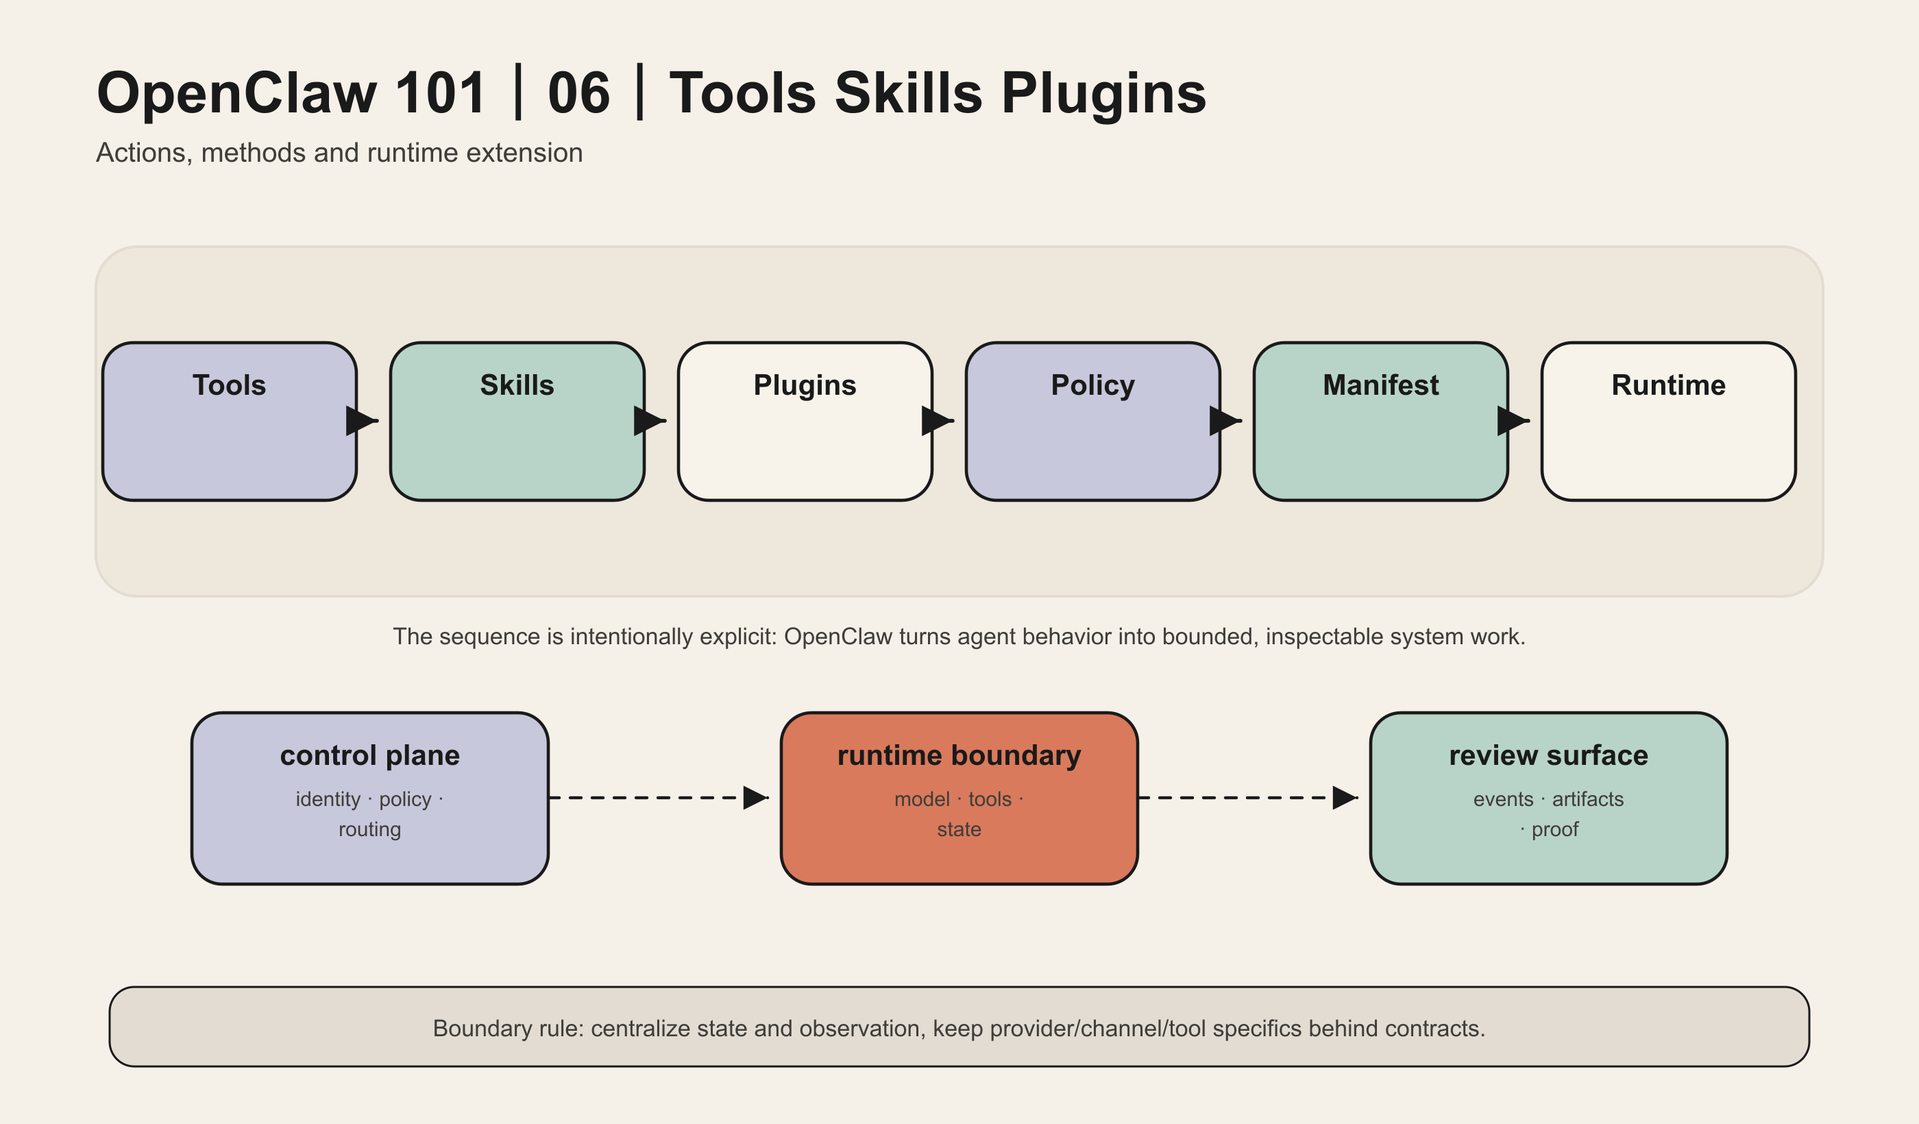Click the control plane box
1919x1124 pixels.
370,798
